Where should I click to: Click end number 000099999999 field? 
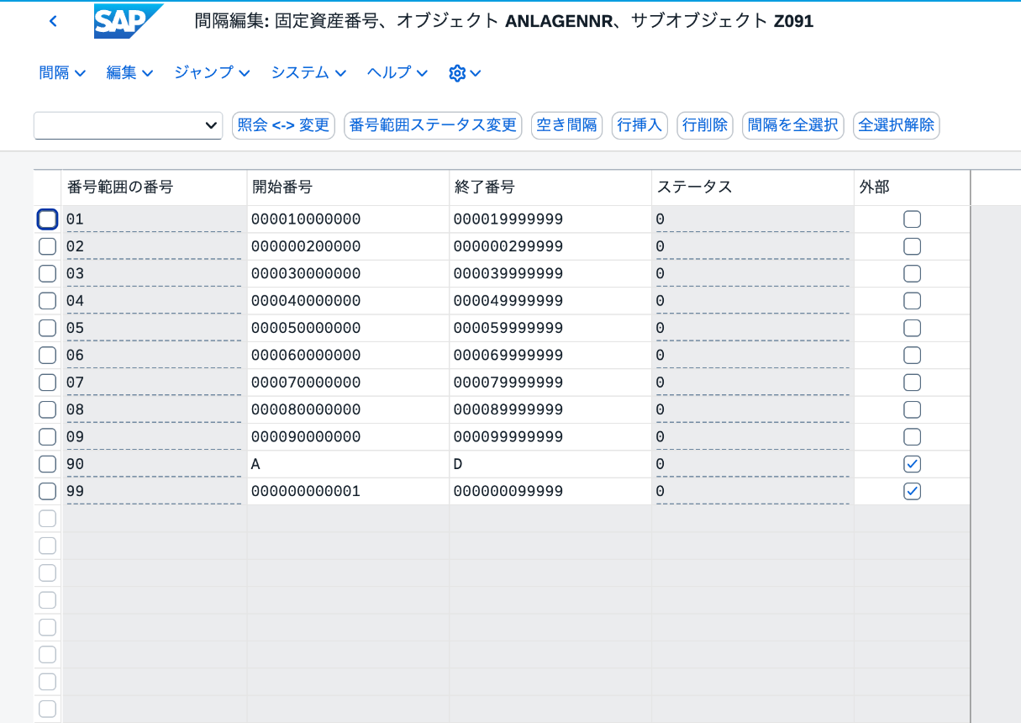550,437
